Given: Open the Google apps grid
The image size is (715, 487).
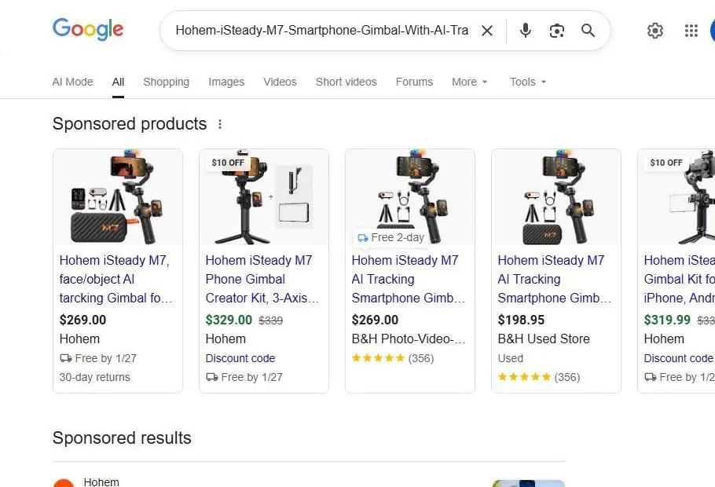Looking at the screenshot, I should (x=691, y=31).
